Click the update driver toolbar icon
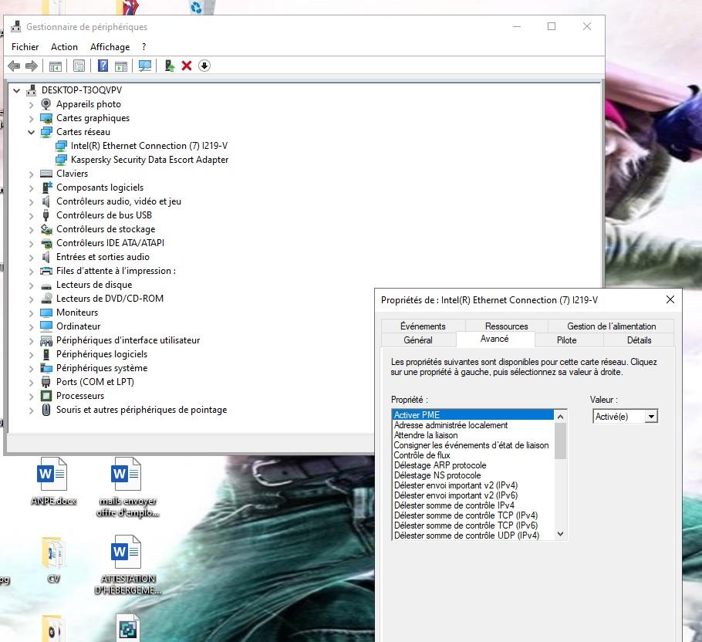Image resolution: width=702 pixels, height=642 pixels. [169, 66]
